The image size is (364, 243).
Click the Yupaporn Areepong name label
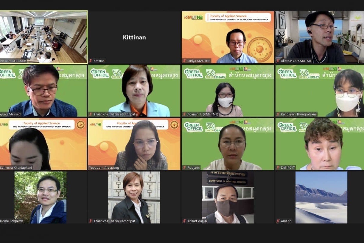[x=104, y=168]
